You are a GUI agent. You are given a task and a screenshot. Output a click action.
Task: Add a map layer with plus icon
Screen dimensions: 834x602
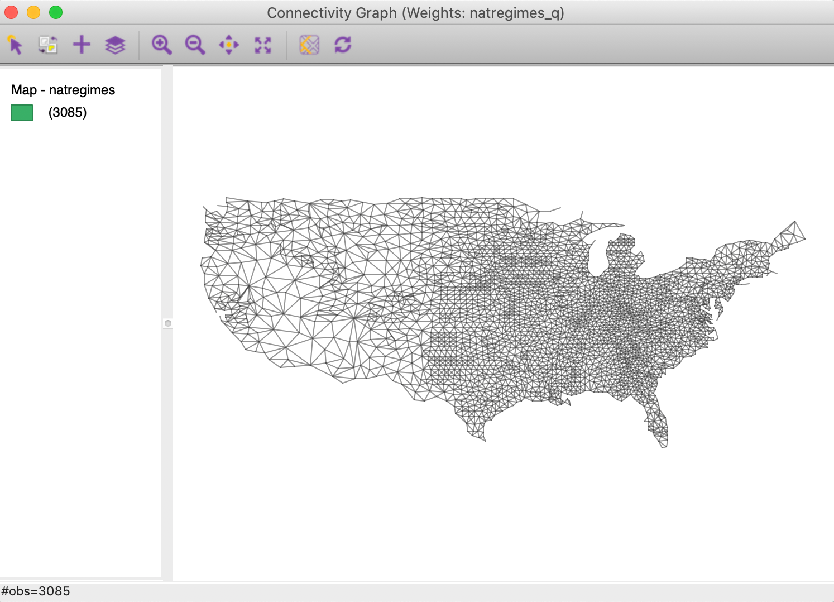point(82,45)
